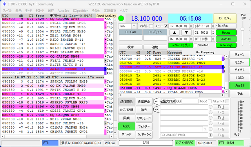Enable the Wanted checkbox
251x147 pixels.
[195, 45]
